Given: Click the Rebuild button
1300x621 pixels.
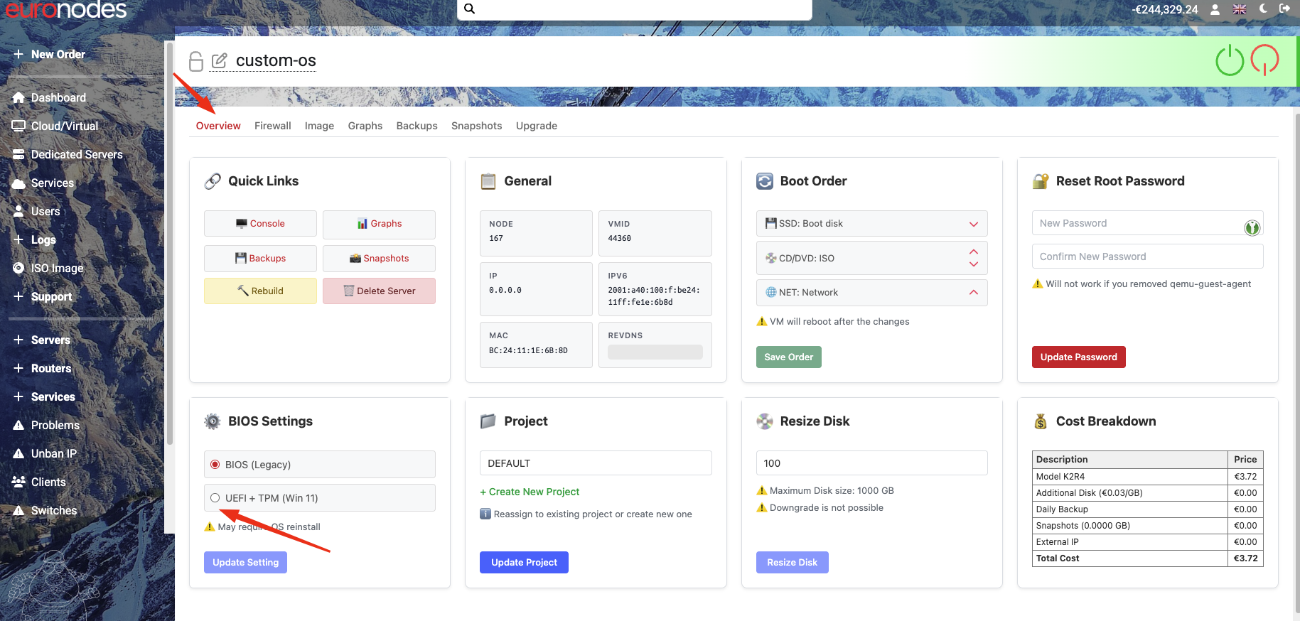Looking at the screenshot, I should [260, 291].
